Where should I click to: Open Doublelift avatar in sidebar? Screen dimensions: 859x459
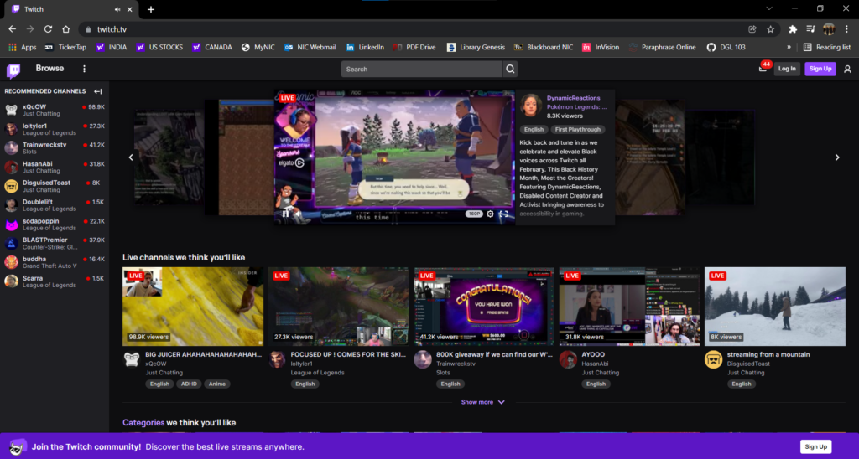(x=12, y=205)
